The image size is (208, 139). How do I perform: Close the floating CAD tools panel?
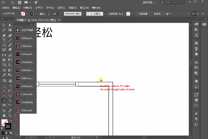(x=35, y=24)
